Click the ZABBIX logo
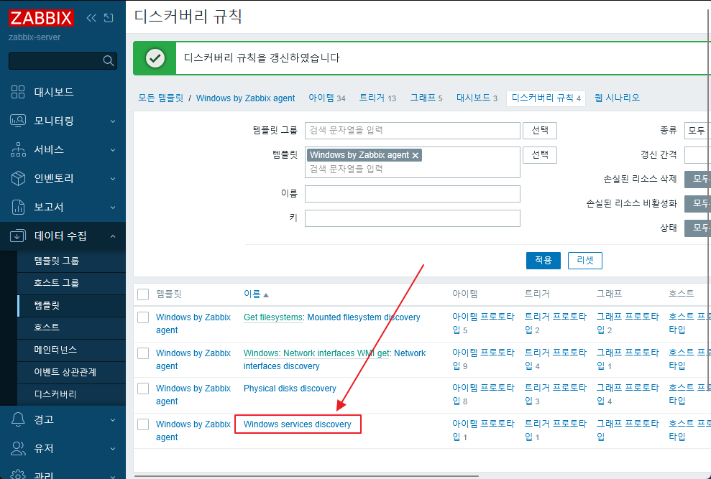Screen dimensions: 711x479 coord(41,18)
